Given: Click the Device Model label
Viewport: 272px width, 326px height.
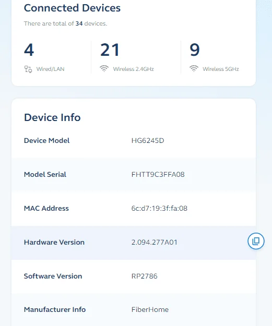Looking at the screenshot, I should [x=47, y=140].
